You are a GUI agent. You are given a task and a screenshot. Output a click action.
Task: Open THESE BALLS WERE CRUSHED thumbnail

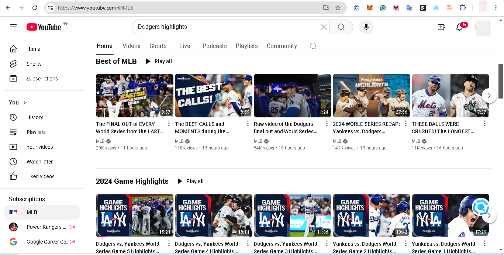[x=451, y=96]
